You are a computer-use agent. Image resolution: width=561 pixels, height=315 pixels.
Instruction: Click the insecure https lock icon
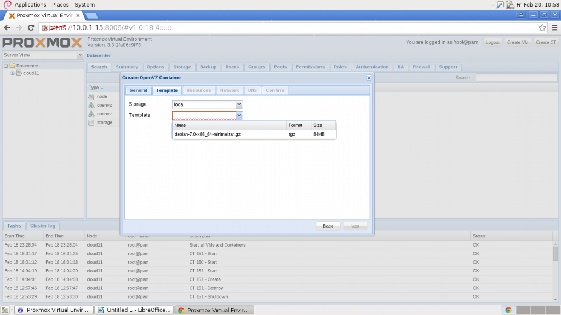coord(44,27)
